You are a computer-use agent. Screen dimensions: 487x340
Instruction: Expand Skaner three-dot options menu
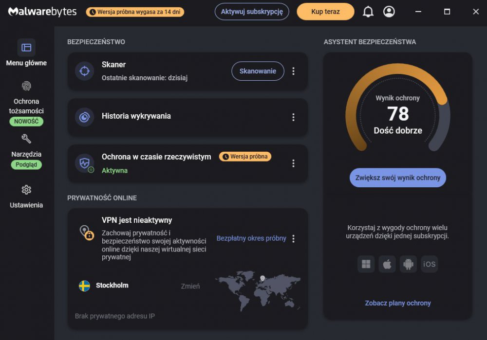coord(293,71)
